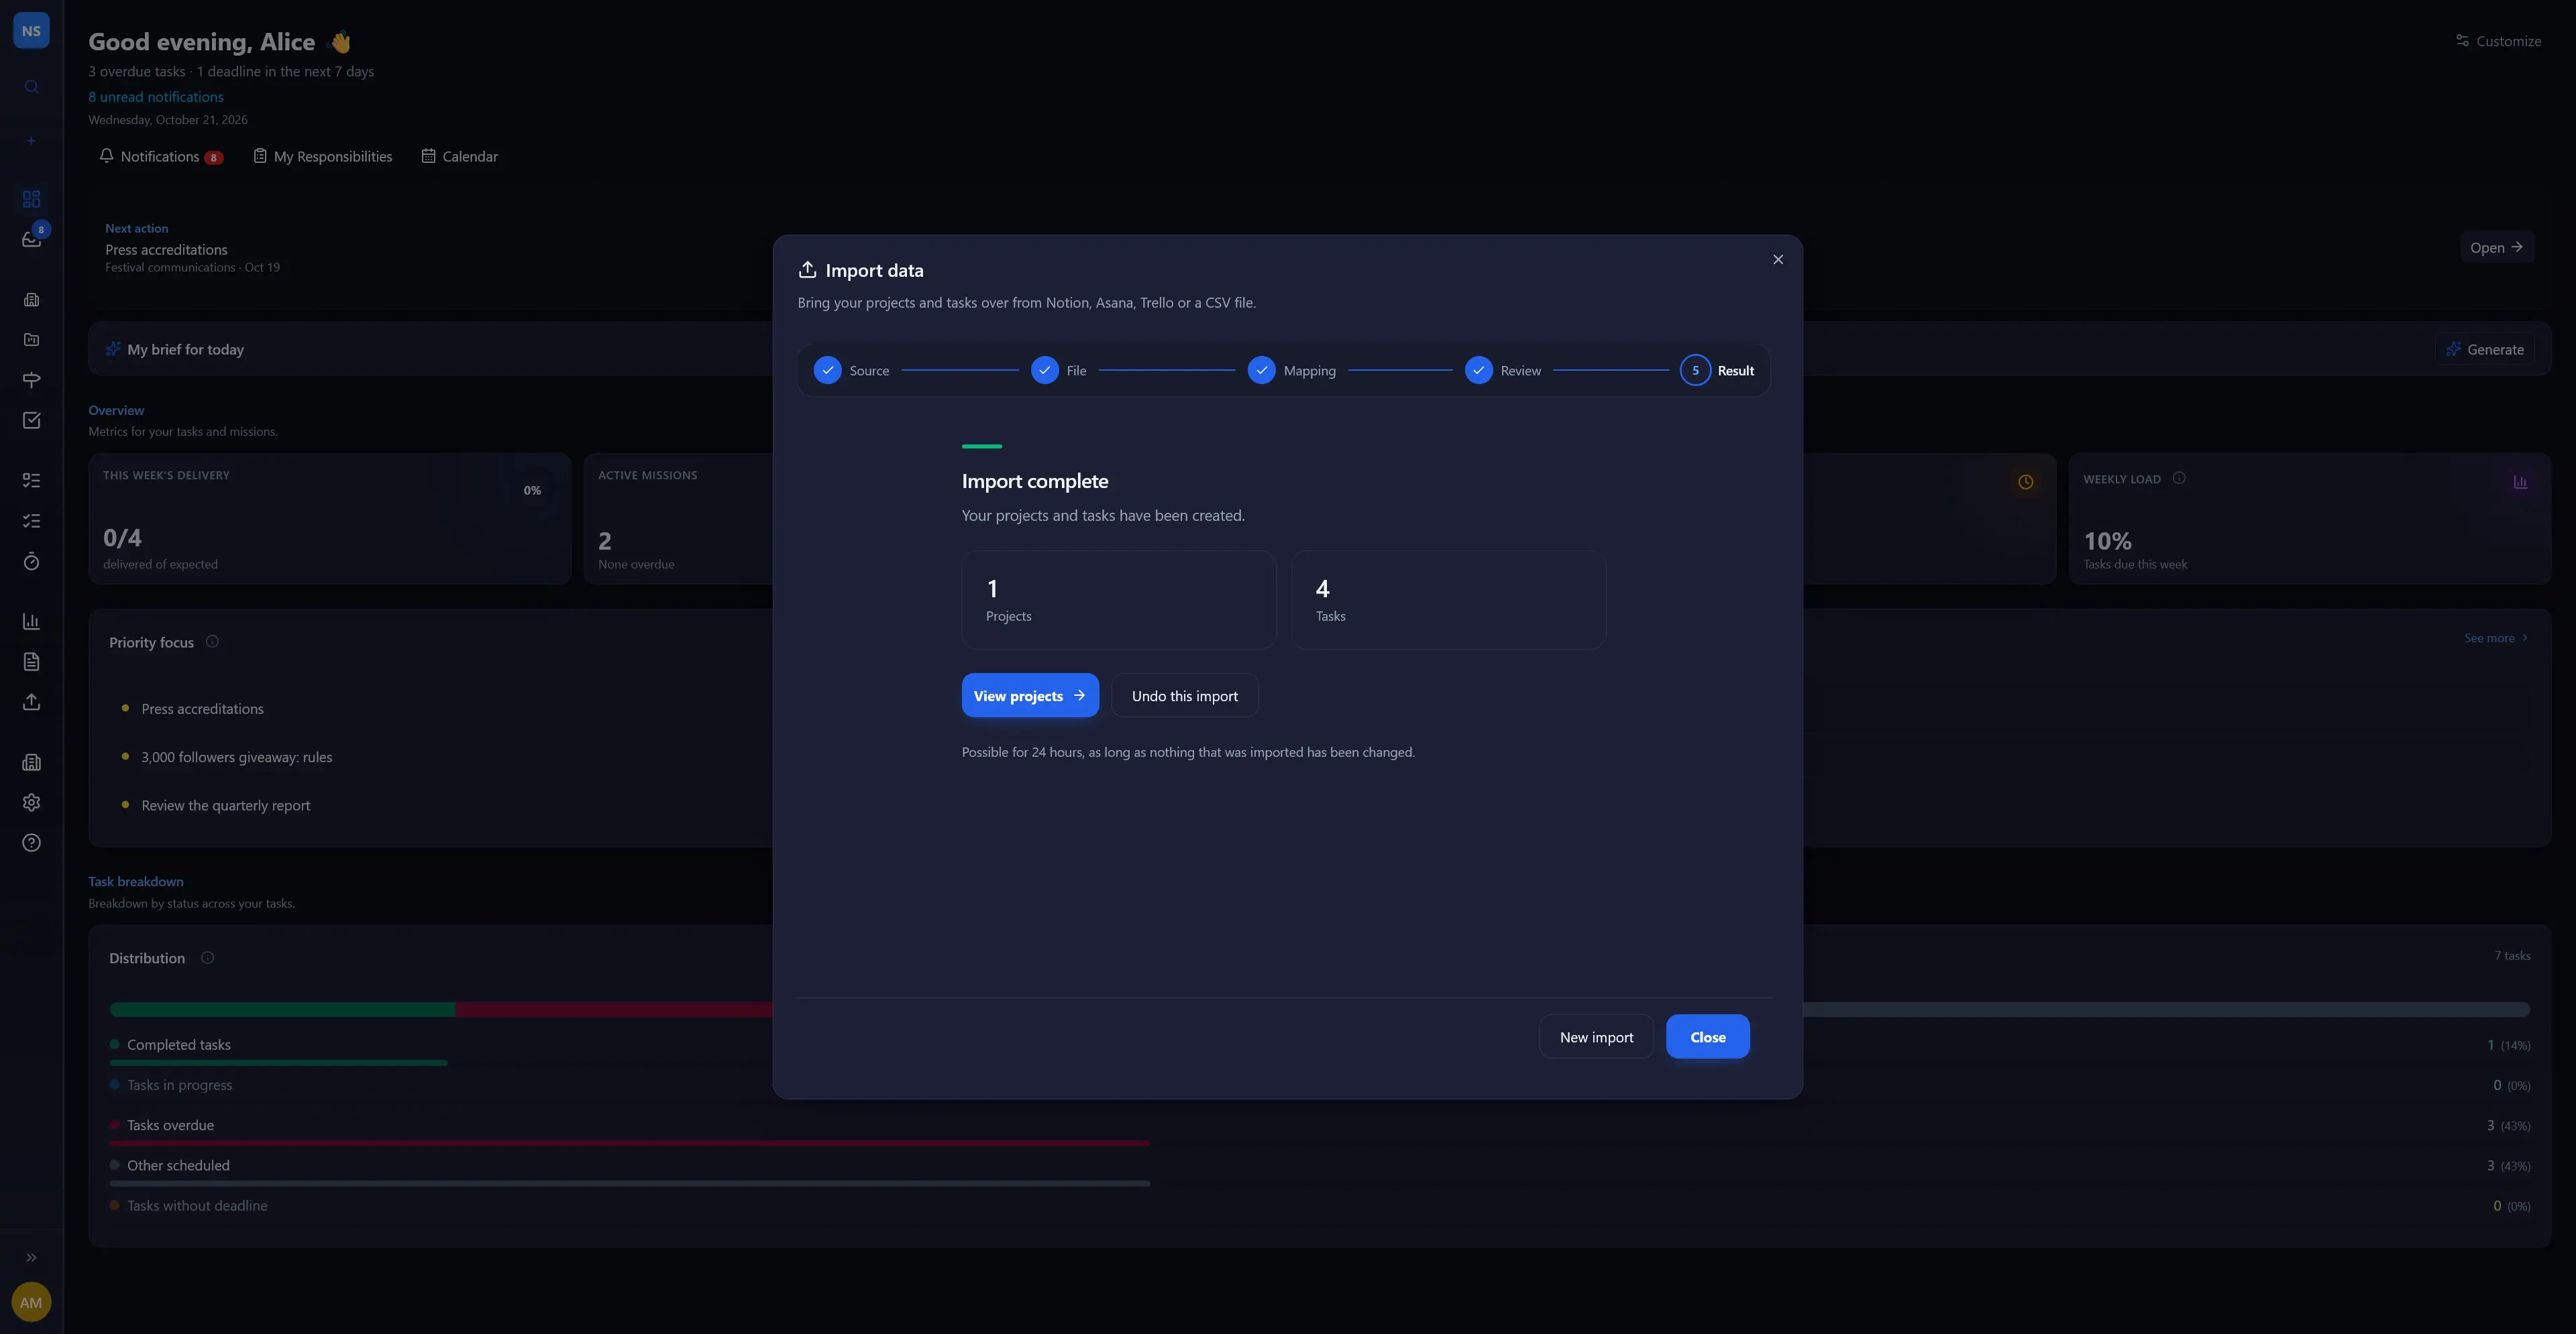Open the help question mark icon
This screenshot has width=2576, height=1334.
[31, 843]
